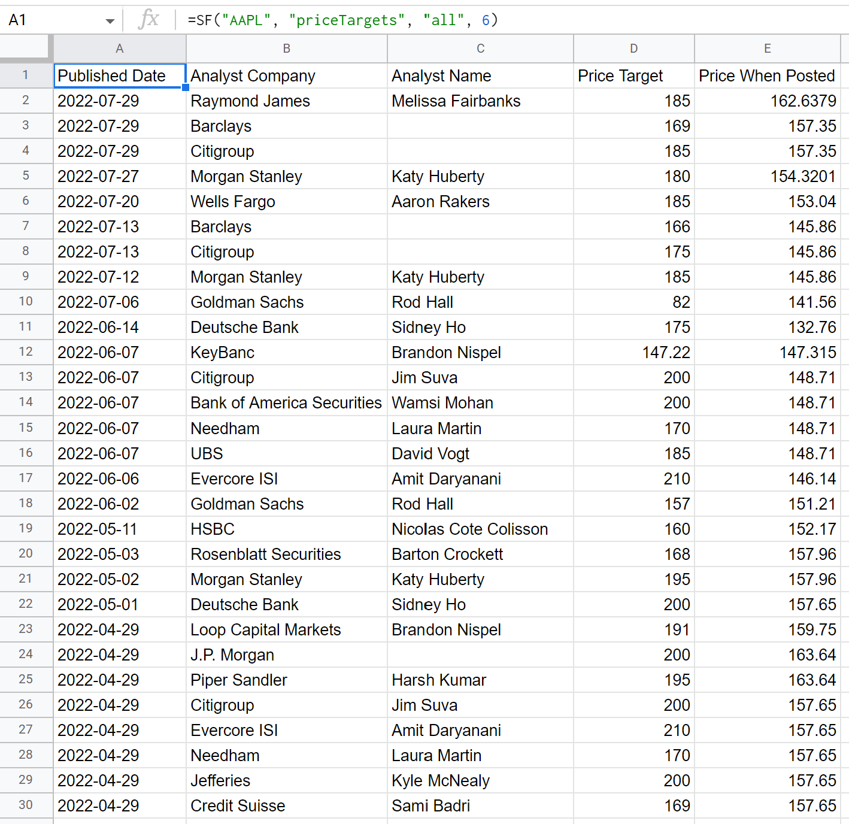849x824 pixels.
Task: Select the 141.56 price cell
Action: [768, 302]
